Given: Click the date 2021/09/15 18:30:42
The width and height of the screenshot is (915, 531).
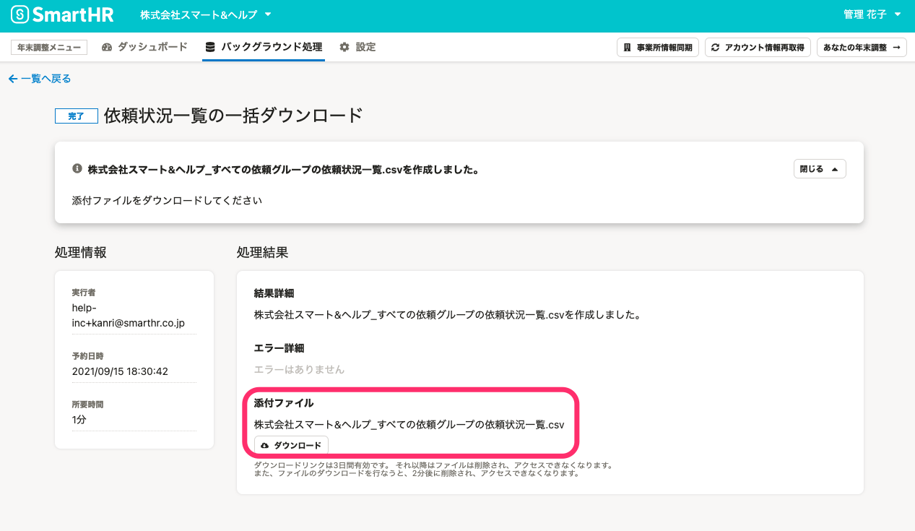Looking at the screenshot, I should 120,371.
